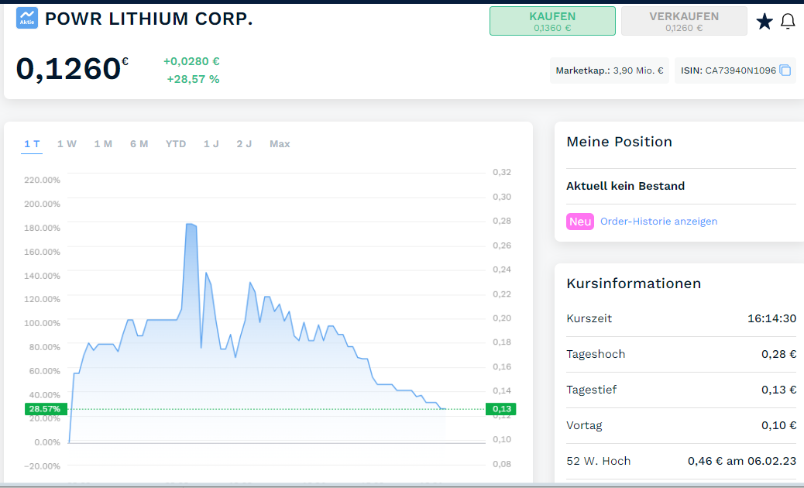804x488 pixels.
Task: Select the 1 T chart range tab
Action: (32, 144)
